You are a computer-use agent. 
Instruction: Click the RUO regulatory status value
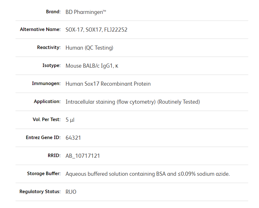(71, 192)
